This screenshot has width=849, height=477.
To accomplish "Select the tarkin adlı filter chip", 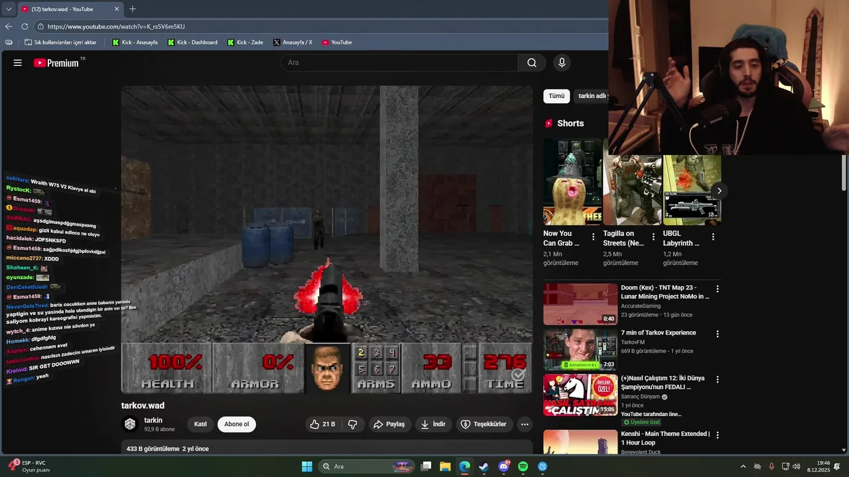I will click(592, 96).
